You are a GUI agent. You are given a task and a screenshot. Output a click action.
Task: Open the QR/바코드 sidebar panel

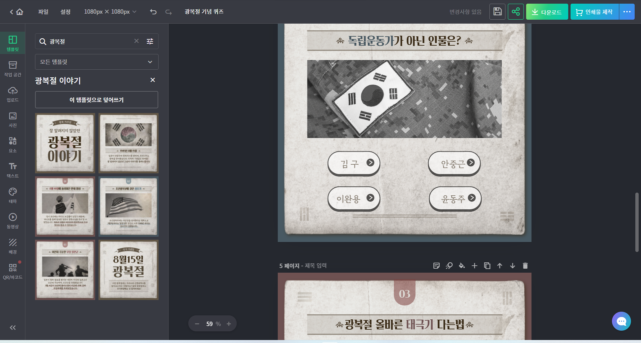click(13, 271)
